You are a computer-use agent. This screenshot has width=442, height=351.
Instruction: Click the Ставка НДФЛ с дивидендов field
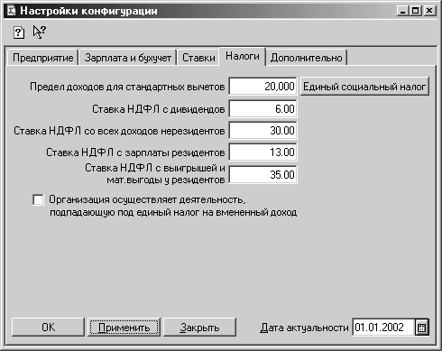point(262,108)
